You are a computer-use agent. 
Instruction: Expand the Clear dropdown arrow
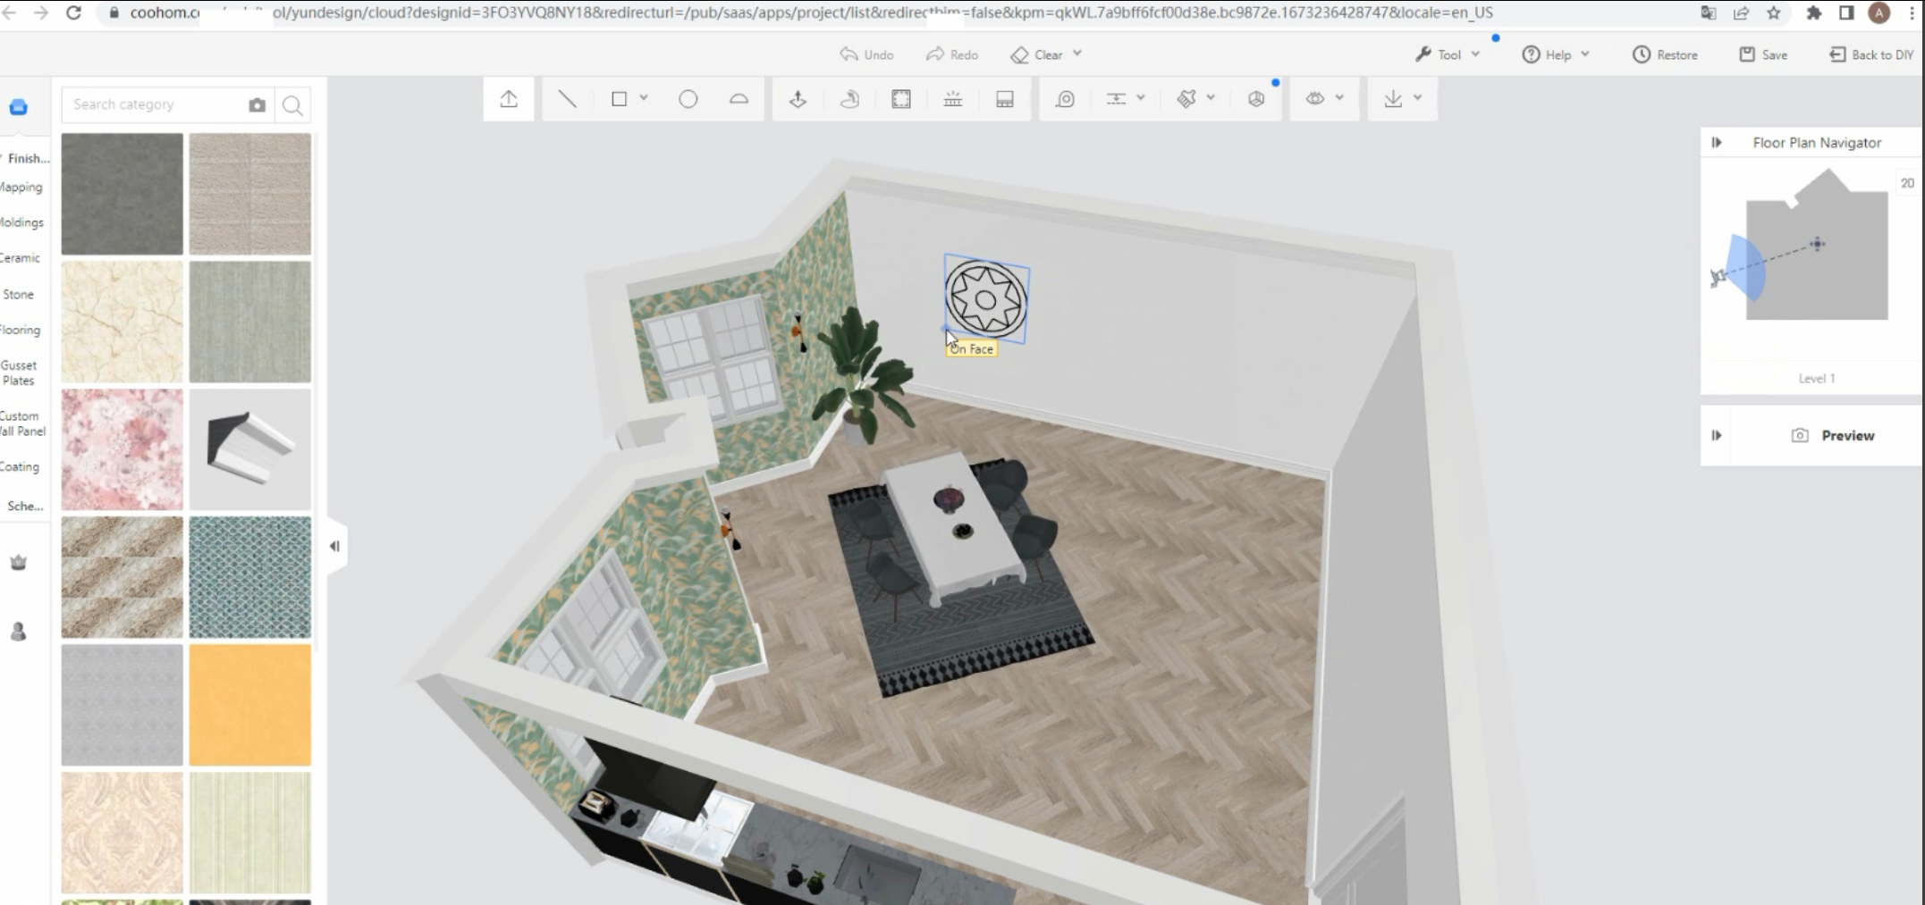(x=1077, y=54)
